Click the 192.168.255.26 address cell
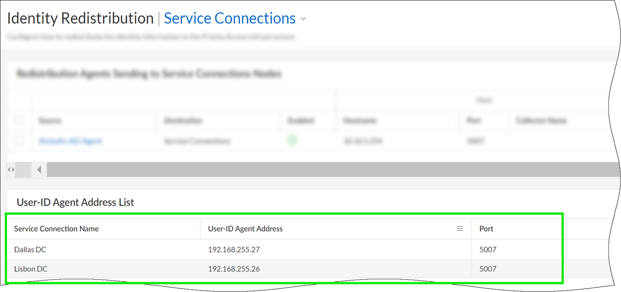The image size is (621, 292). [234, 269]
